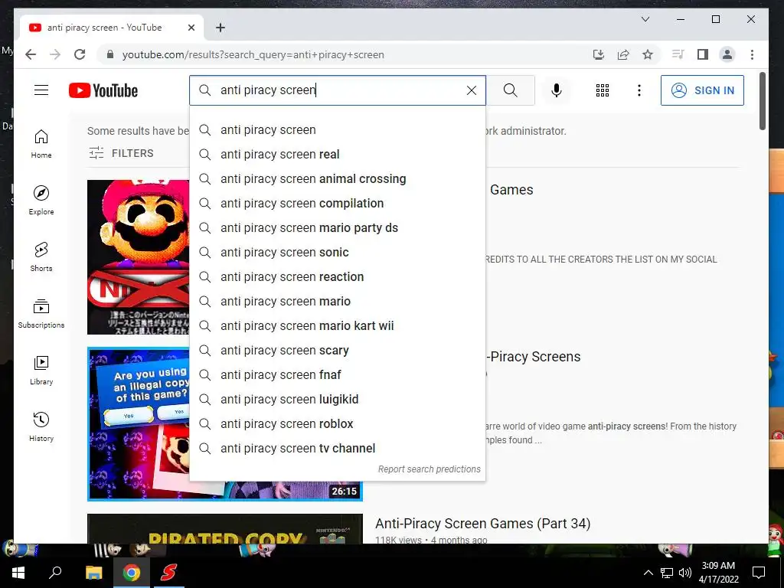Open the FILTERS options
Viewport: 784px width, 588px height.
pos(121,153)
